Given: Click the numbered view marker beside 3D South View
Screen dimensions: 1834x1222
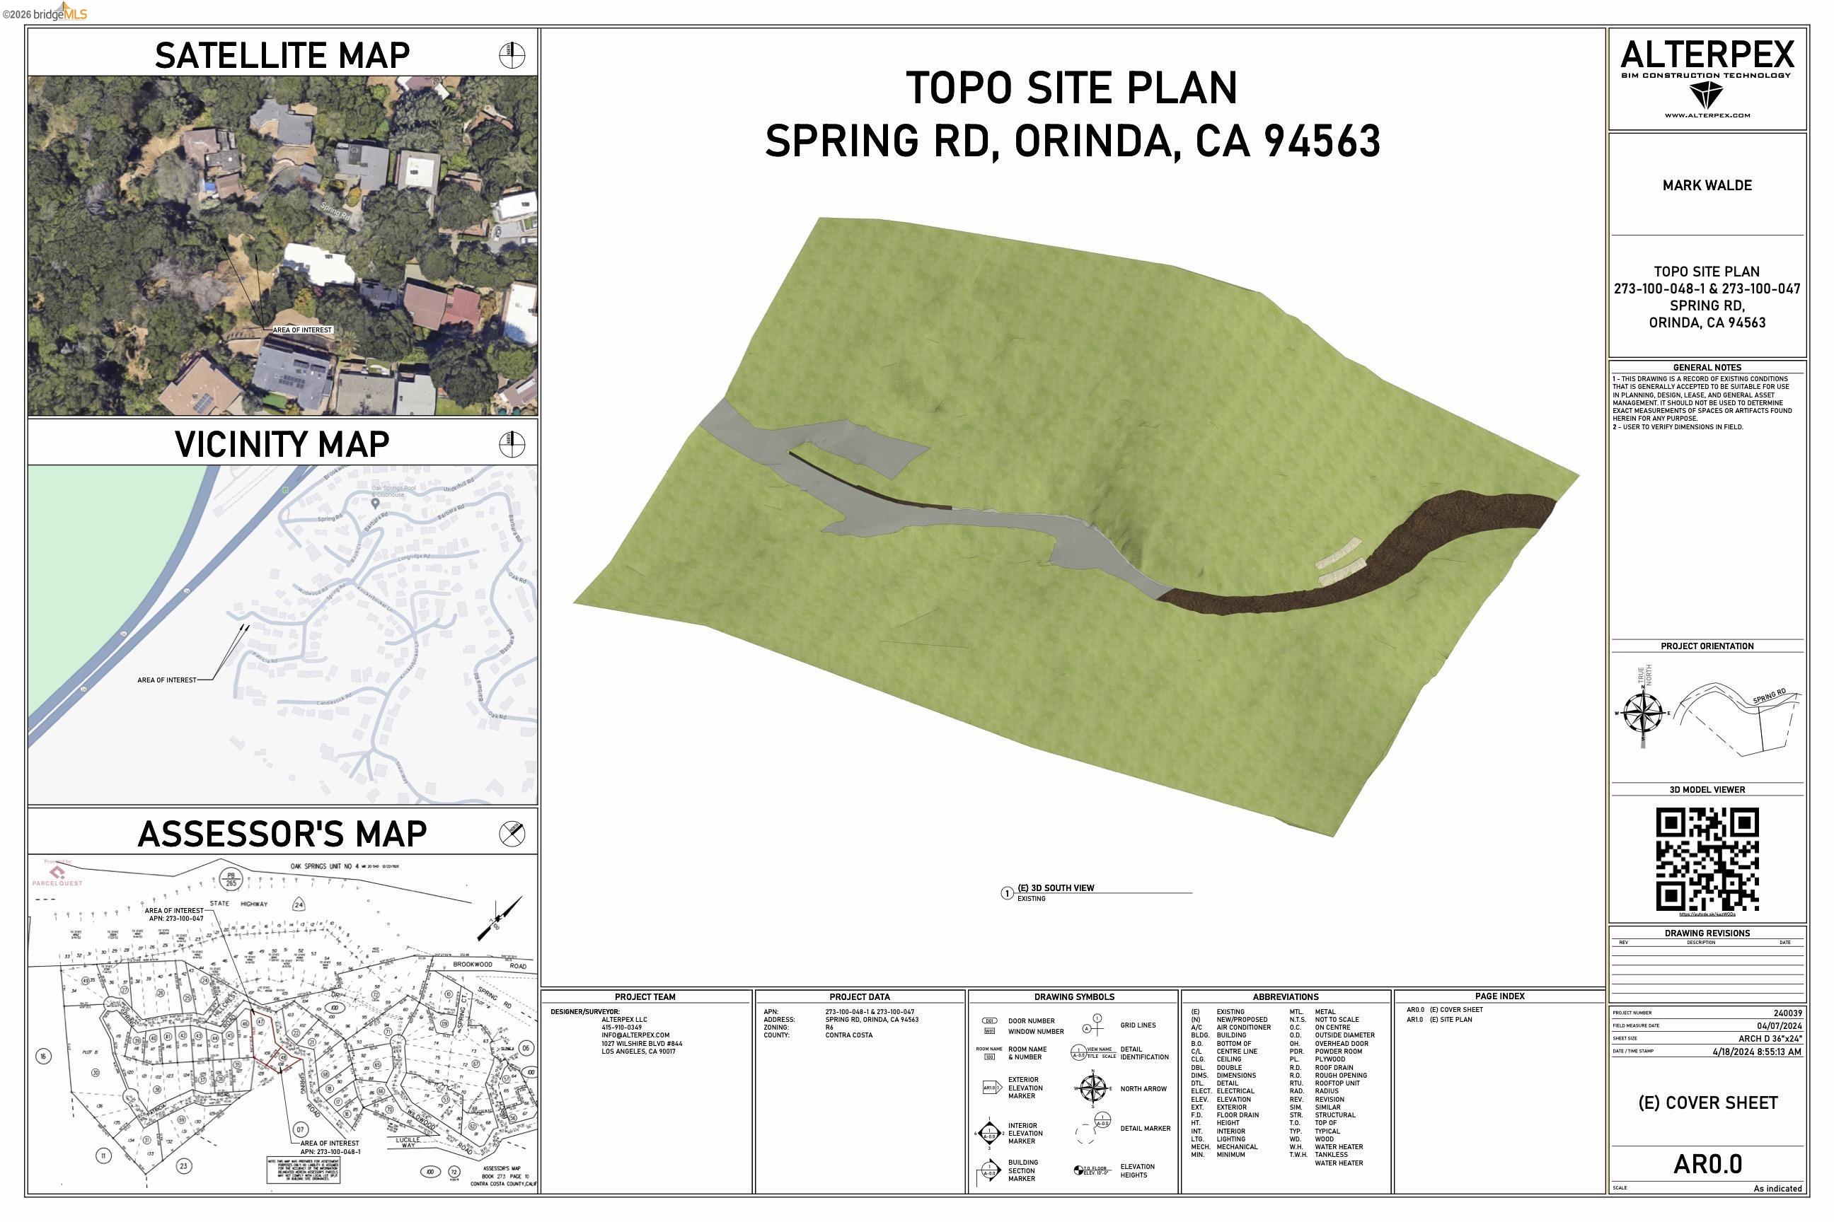Looking at the screenshot, I should 1007,892.
